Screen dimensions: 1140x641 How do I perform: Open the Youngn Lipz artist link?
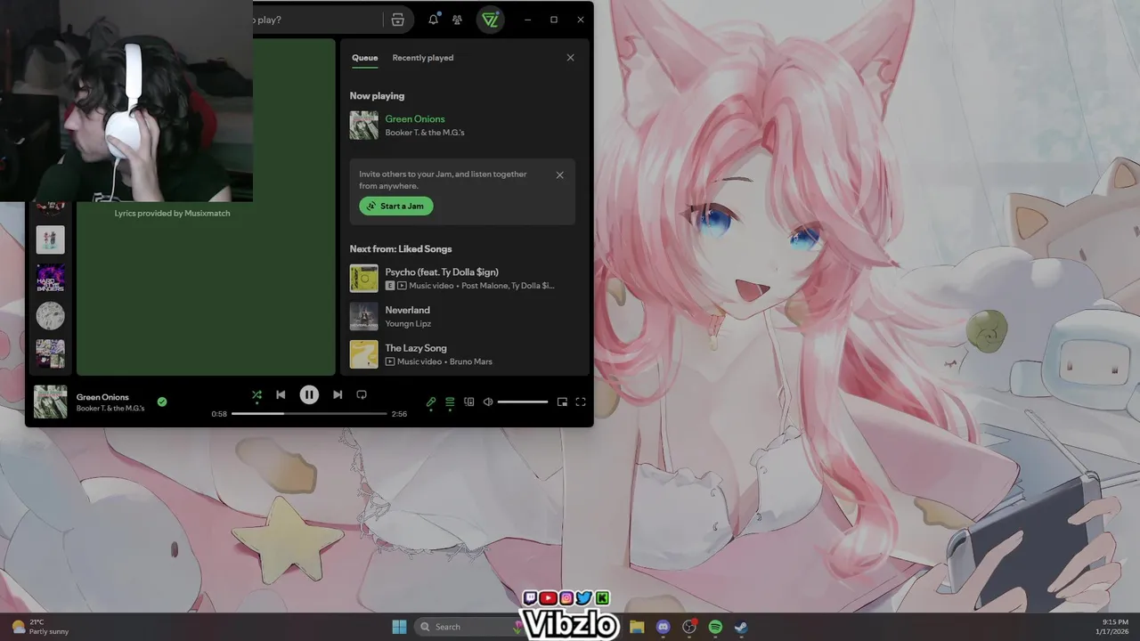click(x=408, y=324)
